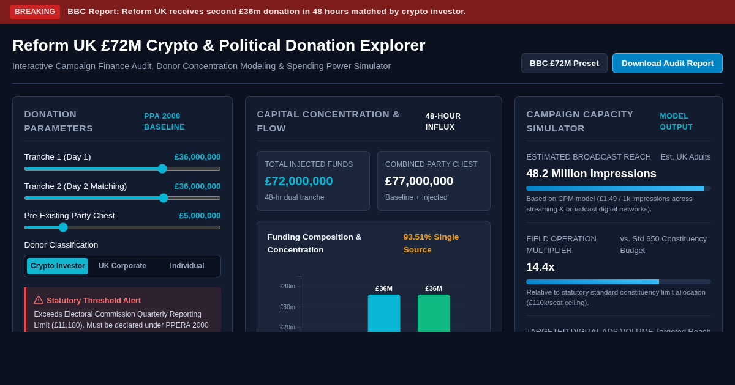This screenshot has height=385, width=735.
Task: Click the Capital Concentration & Flow heading
Action: click(328, 121)
